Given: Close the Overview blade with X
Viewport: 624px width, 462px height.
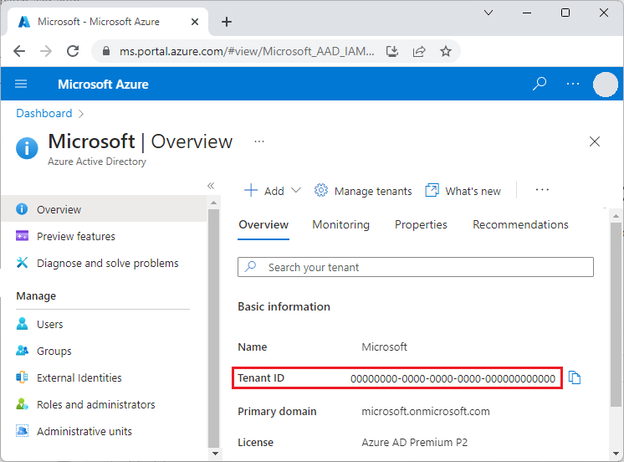Looking at the screenshot, I should tap(595, 141).
